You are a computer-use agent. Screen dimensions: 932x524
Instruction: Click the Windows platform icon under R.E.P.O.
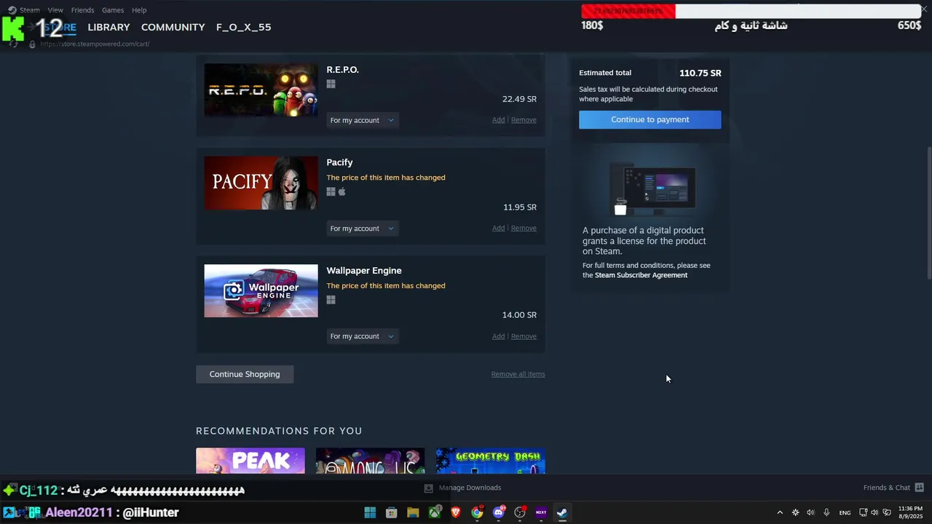(x=331, y=84)
